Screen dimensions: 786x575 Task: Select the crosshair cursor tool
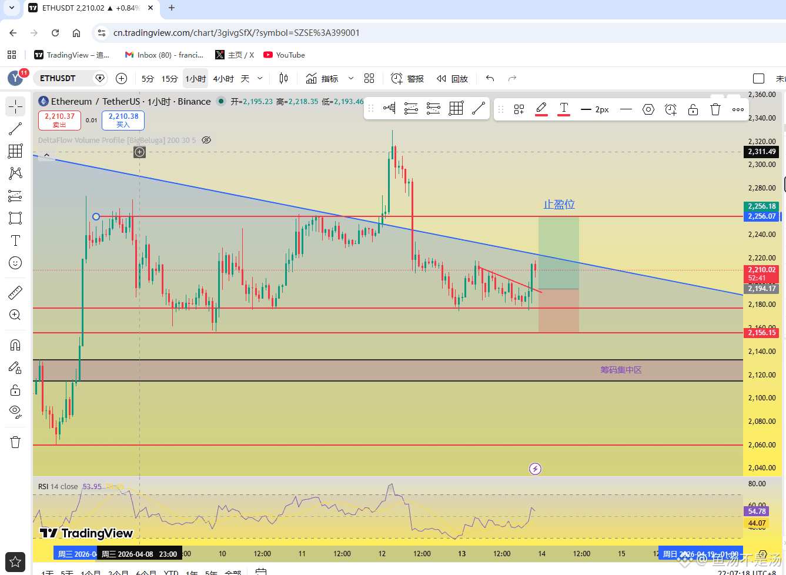click(15, 106)
